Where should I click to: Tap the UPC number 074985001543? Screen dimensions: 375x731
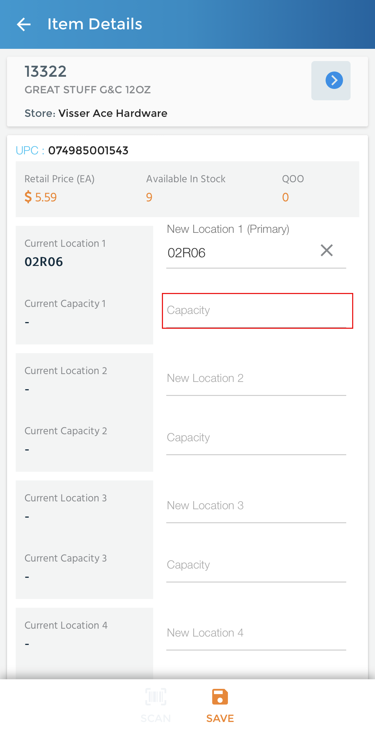[88, 151]
